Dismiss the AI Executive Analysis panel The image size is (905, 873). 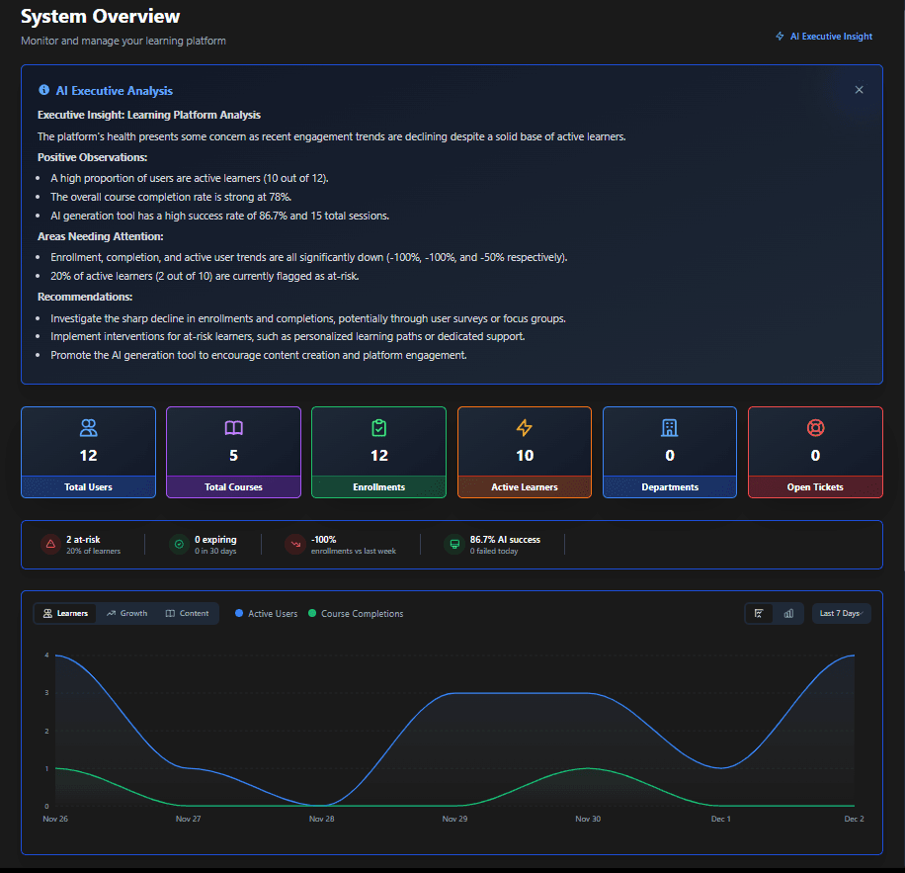click(x=859, y=90)
